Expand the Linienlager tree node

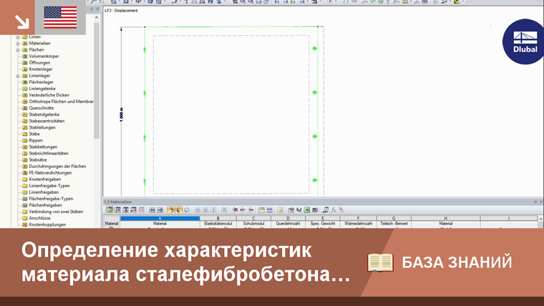(18, 76)
